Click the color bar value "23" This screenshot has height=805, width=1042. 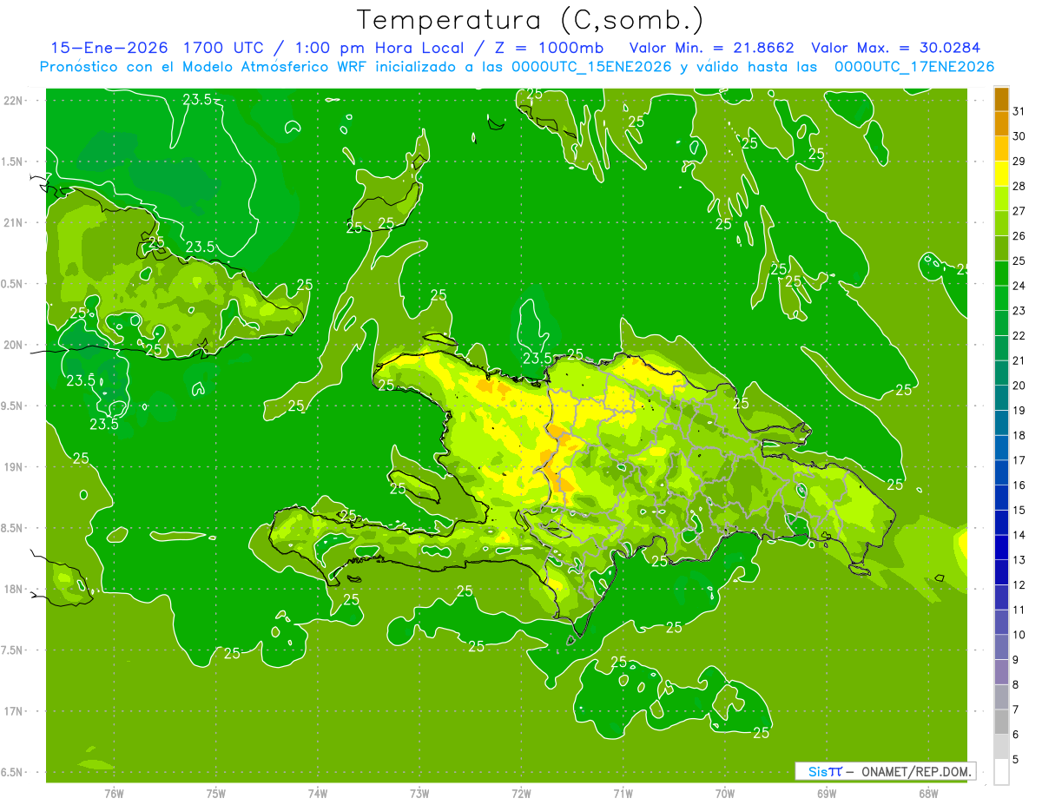1019,311
